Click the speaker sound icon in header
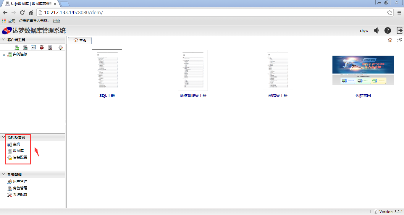 (376, 30)
